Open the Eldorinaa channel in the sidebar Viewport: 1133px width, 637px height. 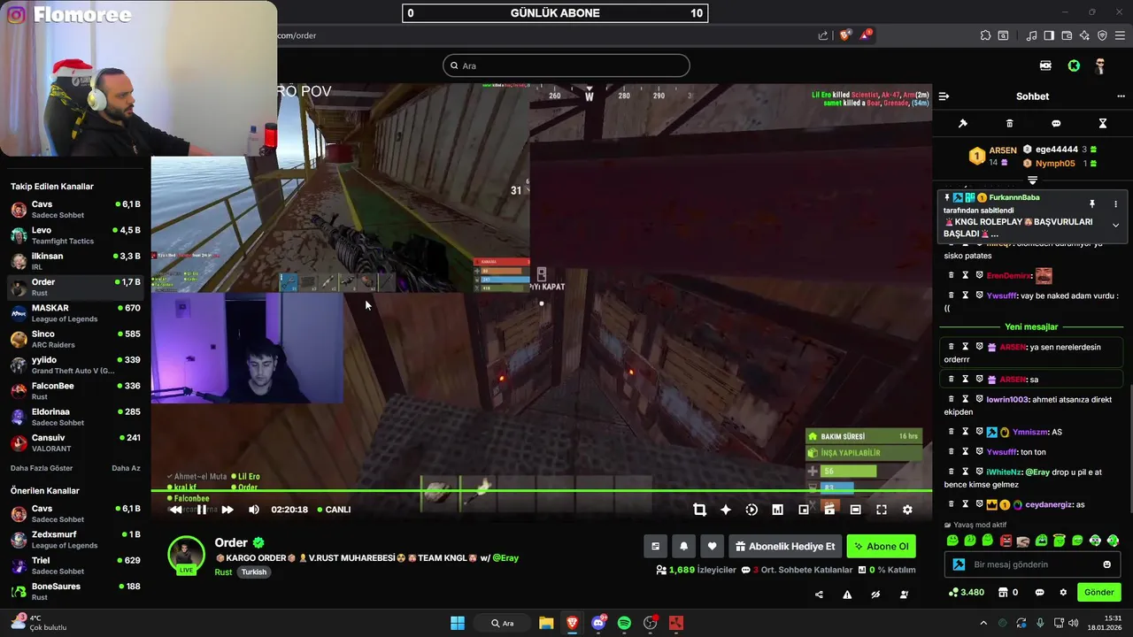(75, 417)
